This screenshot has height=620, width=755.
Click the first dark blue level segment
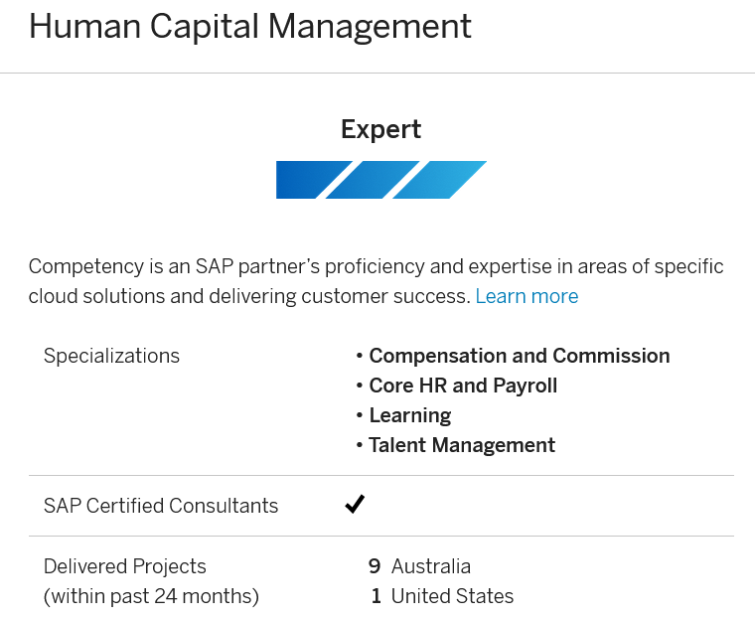(x=314, y=180)
